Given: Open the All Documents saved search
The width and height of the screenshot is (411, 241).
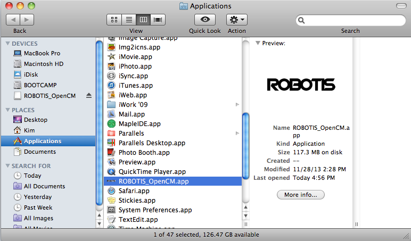Looking at the screenshot, I should pos(44,186).
